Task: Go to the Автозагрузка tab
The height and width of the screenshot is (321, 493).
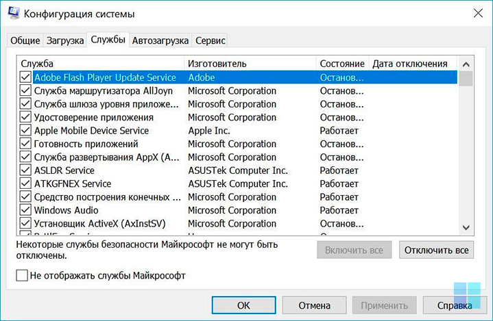Action: click(x=160, y=40)
